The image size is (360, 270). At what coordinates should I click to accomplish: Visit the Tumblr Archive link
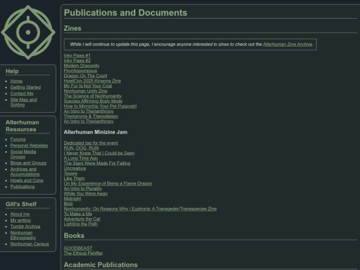pos(25,227)
